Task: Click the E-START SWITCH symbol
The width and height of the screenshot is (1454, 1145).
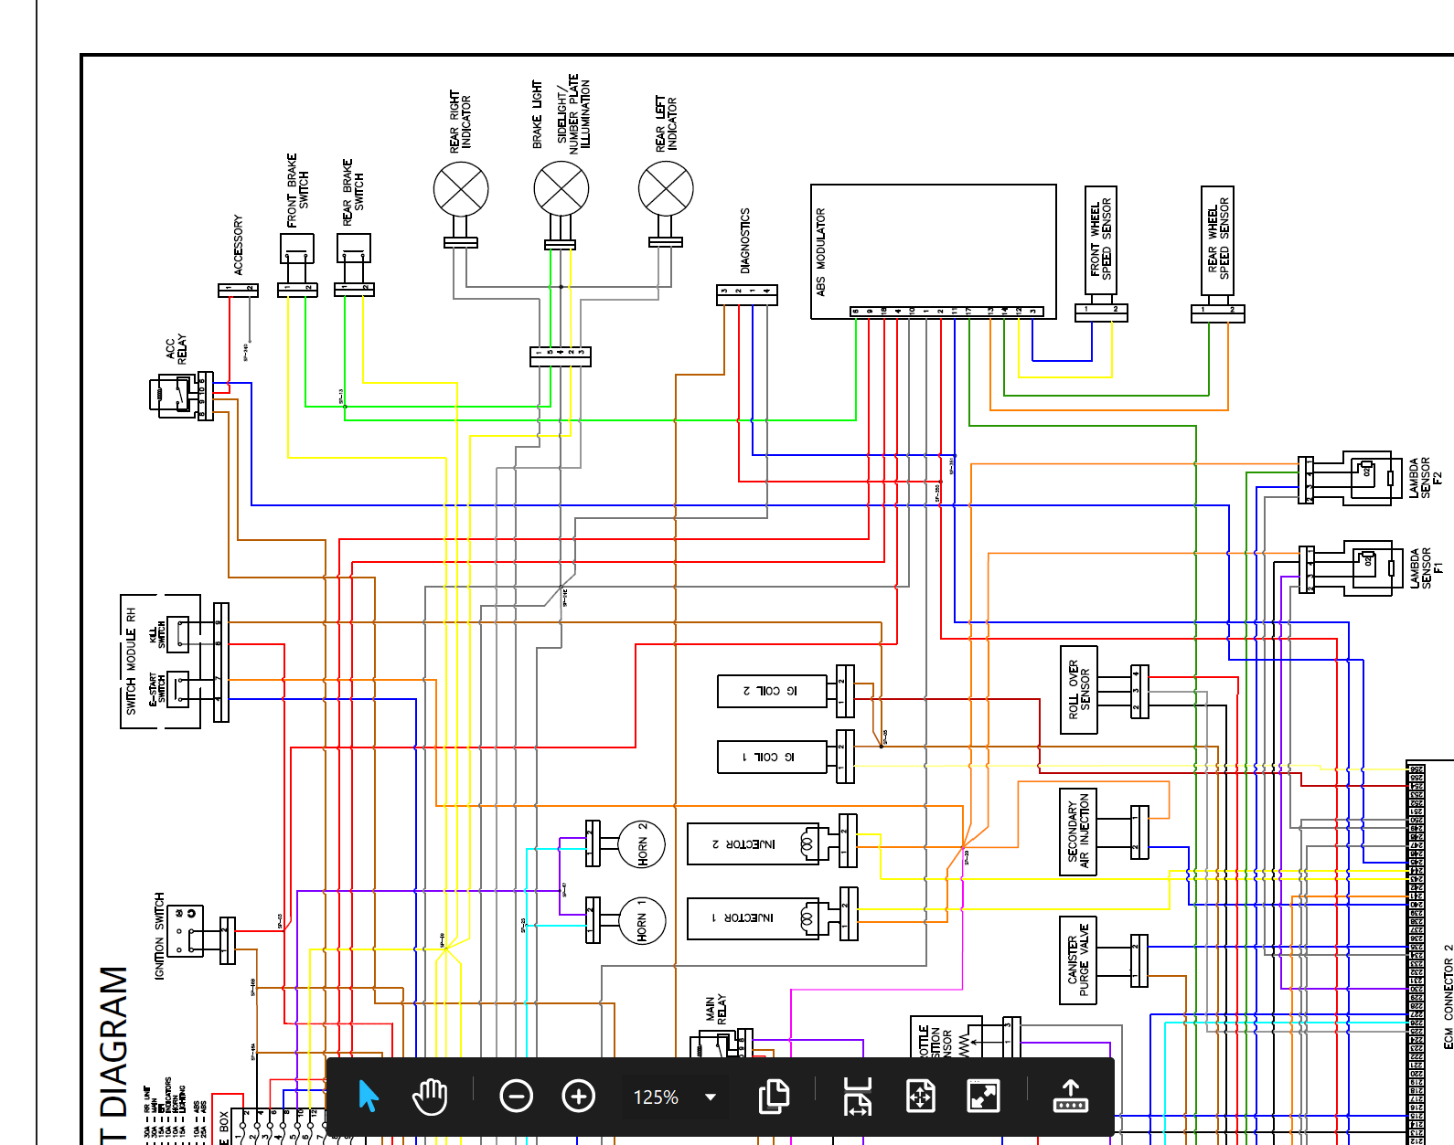Action: 178,690
